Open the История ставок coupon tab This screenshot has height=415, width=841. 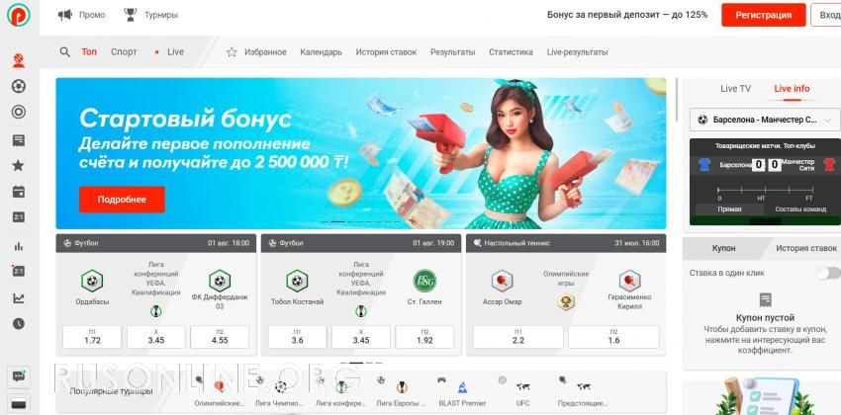(x=805, y=248)
